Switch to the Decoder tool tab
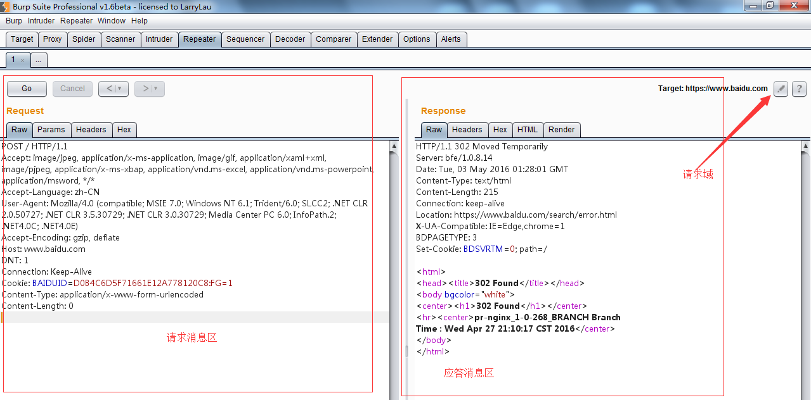811x400 pixels. [290, 39]
